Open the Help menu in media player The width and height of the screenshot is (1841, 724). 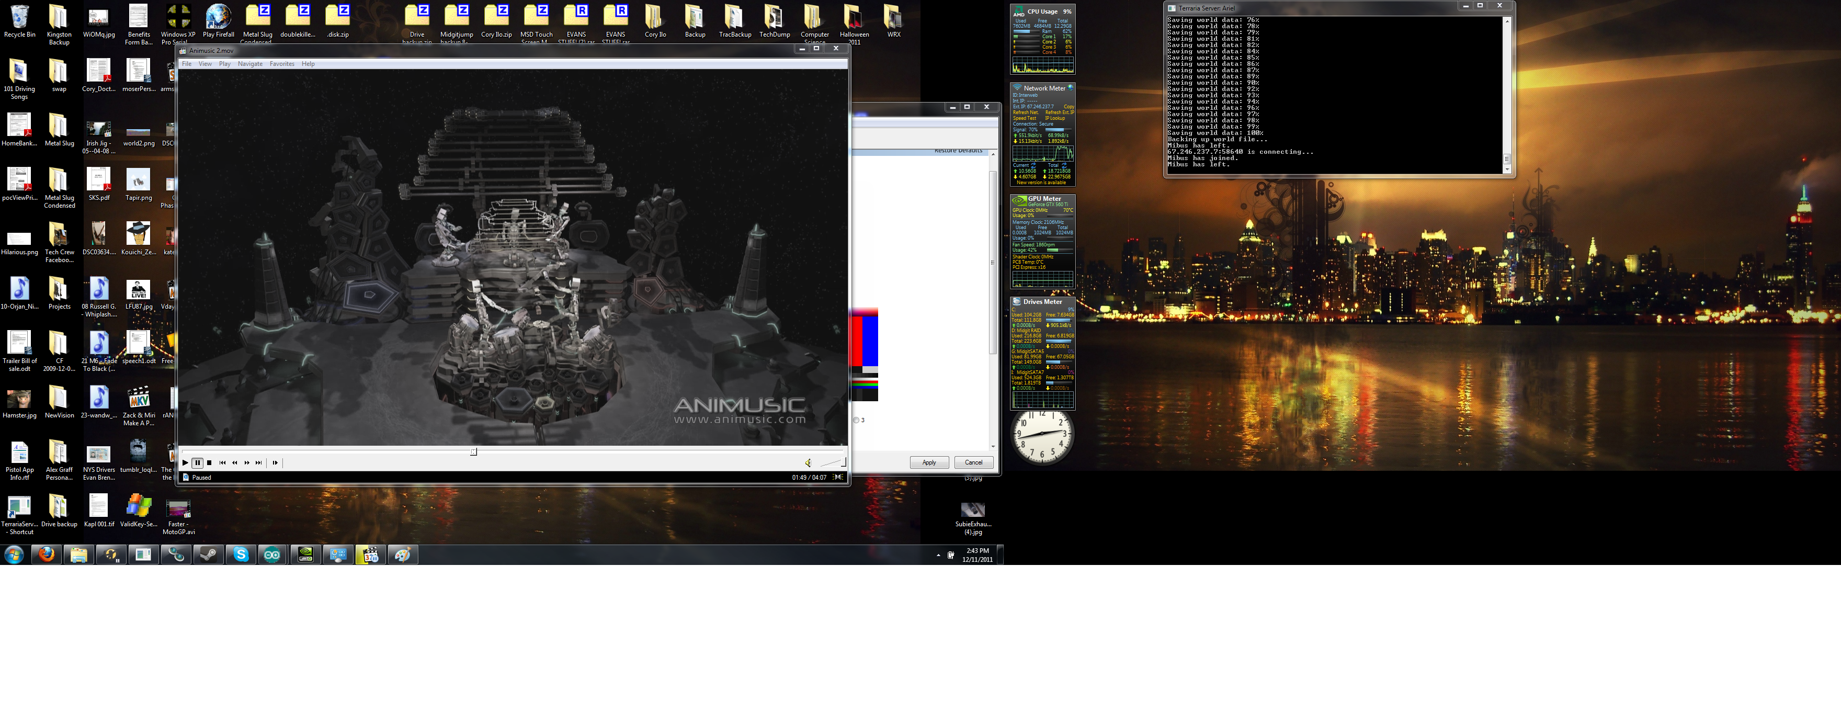click(x=308, y=64)
